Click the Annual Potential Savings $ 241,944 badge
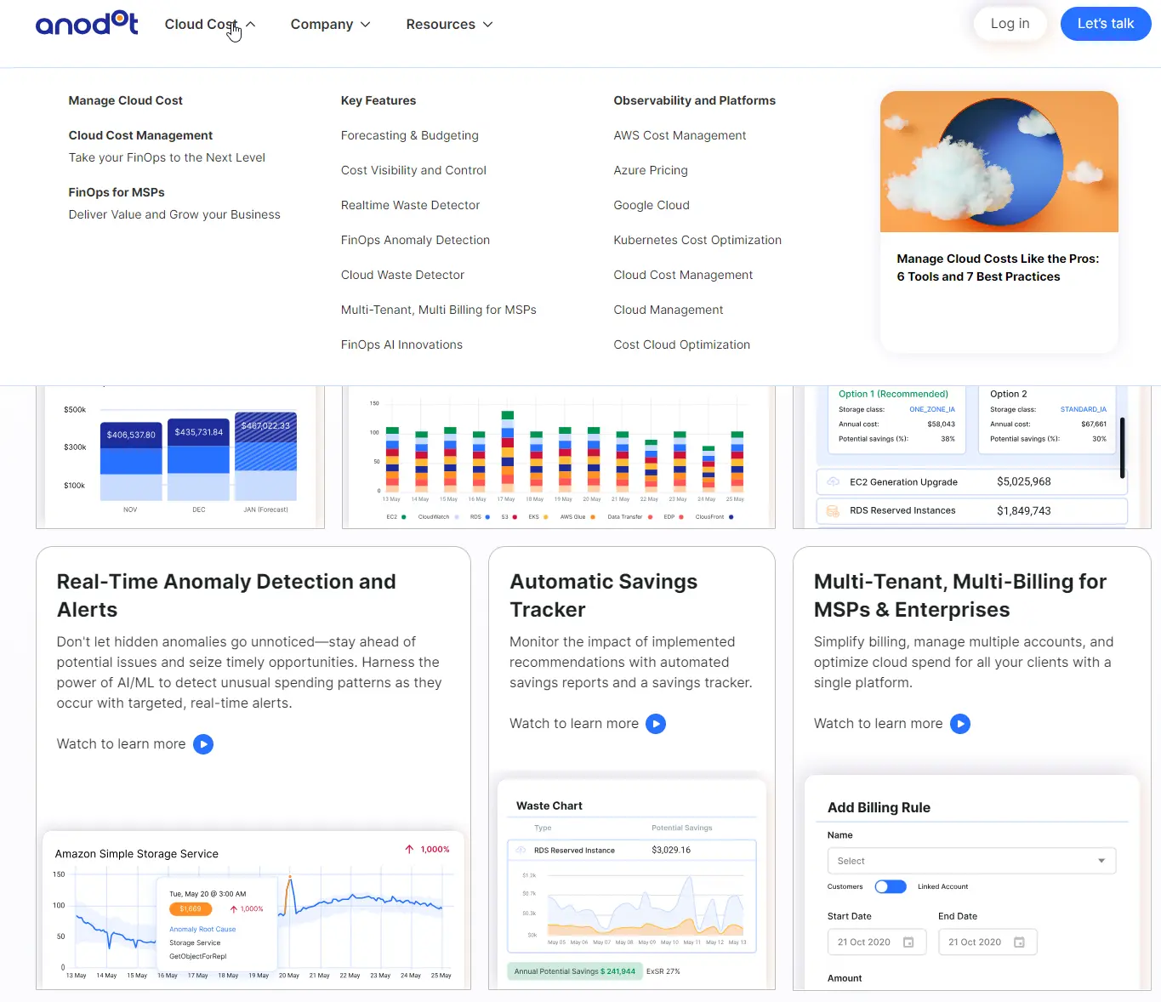 [574, 971]
